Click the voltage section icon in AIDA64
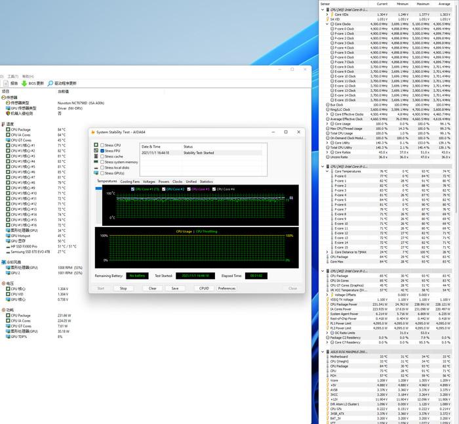The height and width of the screenshot is (424, 459). click(x=3, y=284)
